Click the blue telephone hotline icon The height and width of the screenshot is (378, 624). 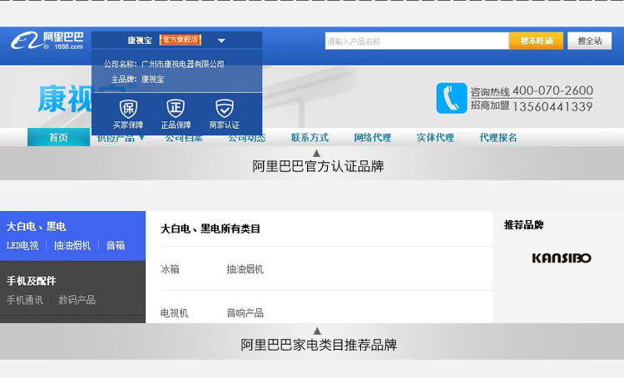click(x=451, y=98)
